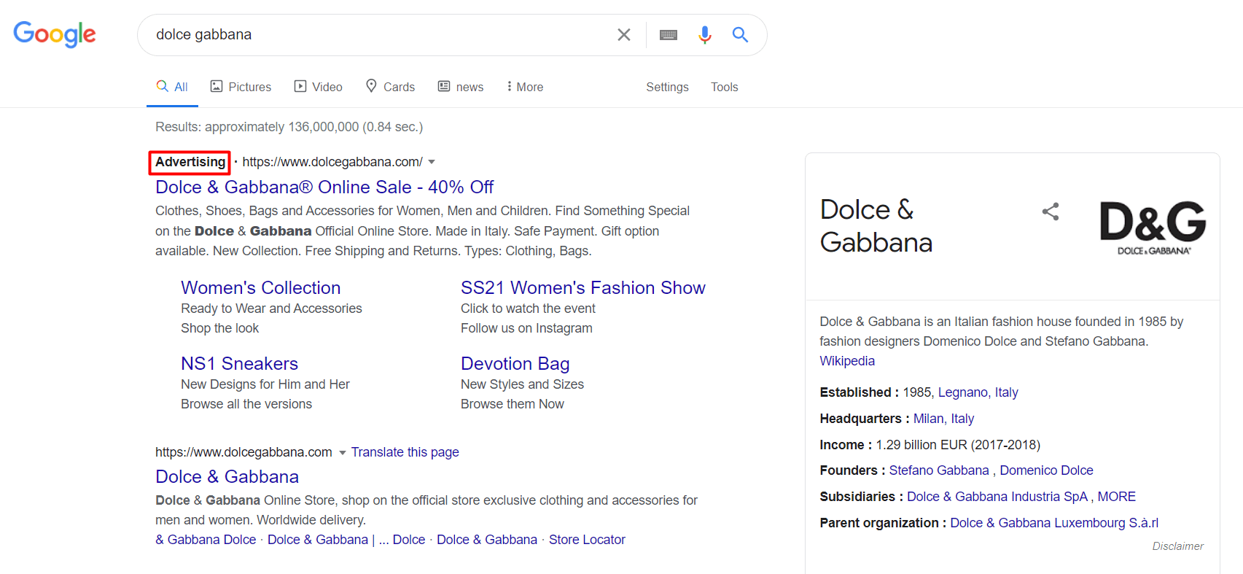Image resolution: width=1243 pixels, height=574 pixels.
Task: Click the 'Browse all the versions' text
Action: click(x=246, y=404)
